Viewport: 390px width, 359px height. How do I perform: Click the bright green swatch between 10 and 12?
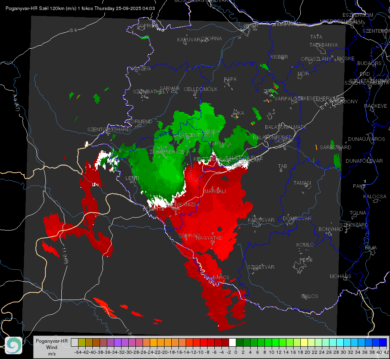275,342
